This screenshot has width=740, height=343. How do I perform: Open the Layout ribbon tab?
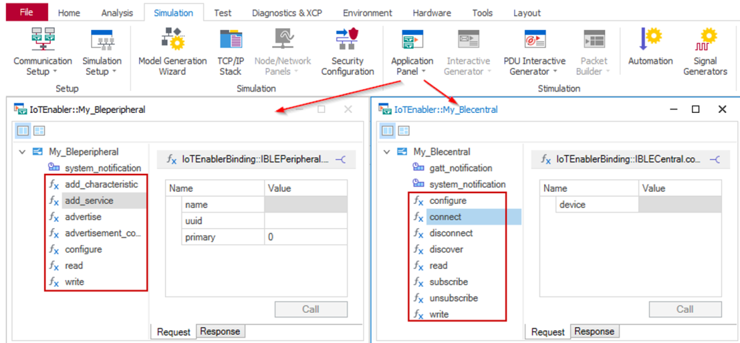(x=527, y=13)
